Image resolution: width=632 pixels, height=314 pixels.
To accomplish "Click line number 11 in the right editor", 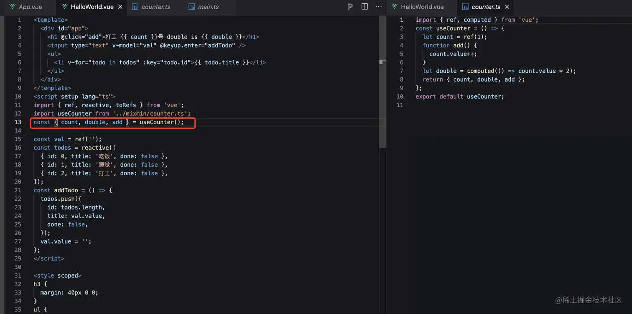I will 400,105.
